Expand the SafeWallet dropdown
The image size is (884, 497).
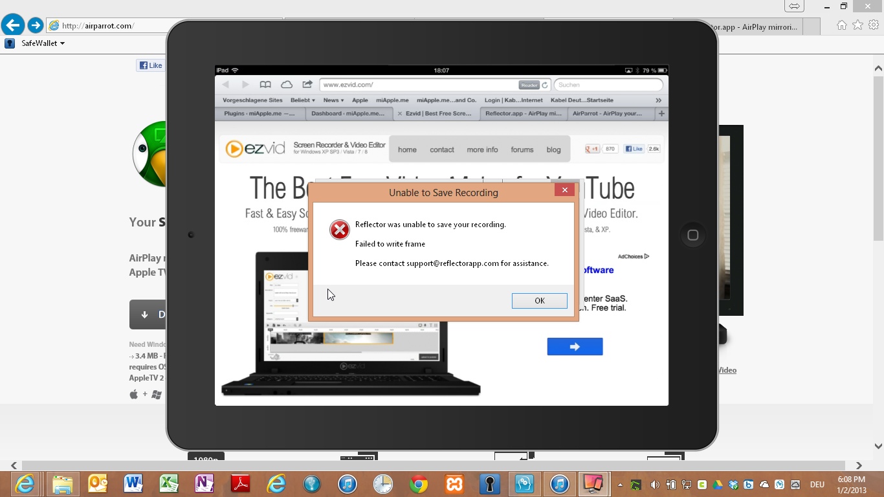coord(43,43)
